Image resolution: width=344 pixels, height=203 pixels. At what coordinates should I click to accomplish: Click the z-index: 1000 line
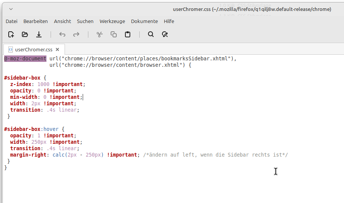tap(48, 84)
